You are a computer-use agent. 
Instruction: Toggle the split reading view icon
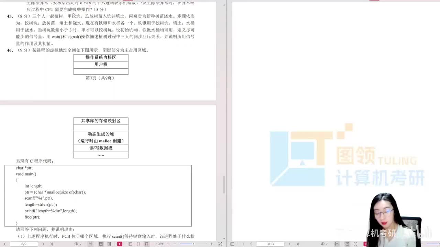pos(130,244)
